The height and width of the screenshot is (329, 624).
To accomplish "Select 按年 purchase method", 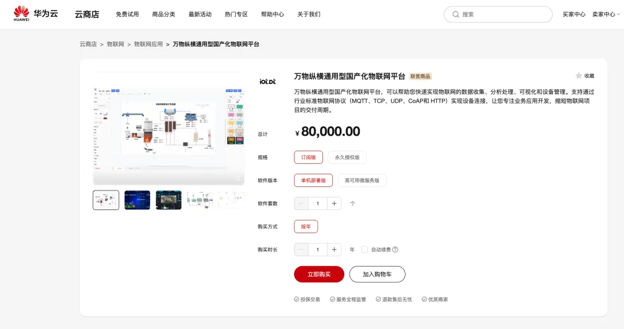I will pos(306,226).
